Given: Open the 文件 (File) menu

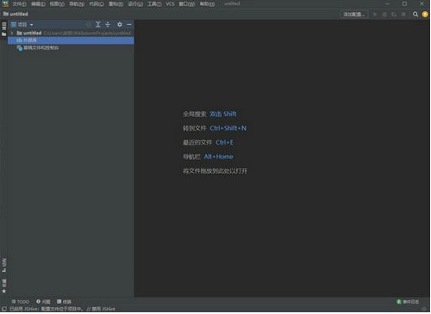Looking at the screenshot, I should pos(19,3).
